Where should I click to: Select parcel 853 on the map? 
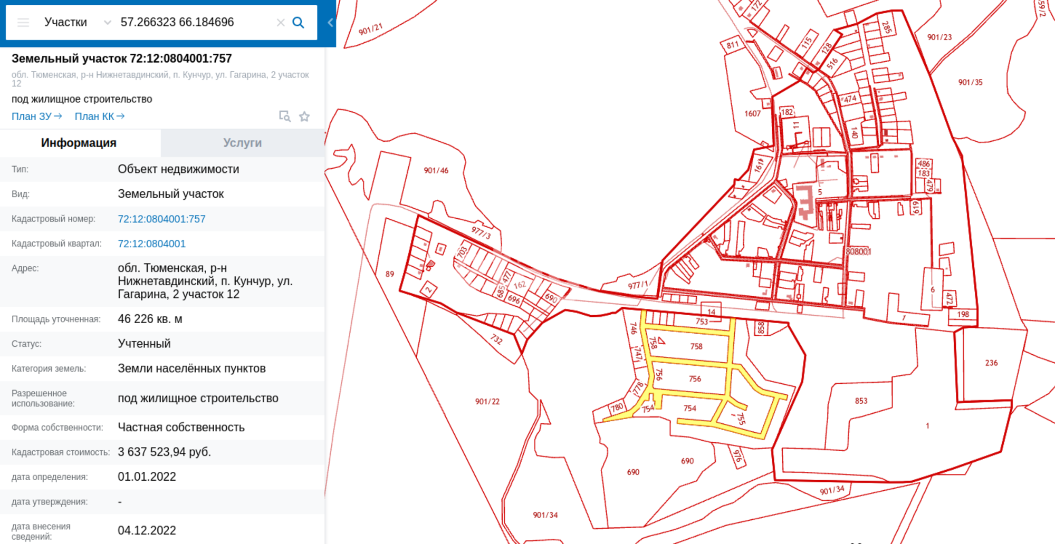point(861,401)
